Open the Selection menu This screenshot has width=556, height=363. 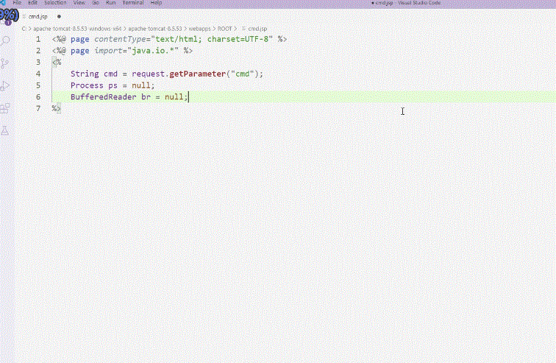55,2
